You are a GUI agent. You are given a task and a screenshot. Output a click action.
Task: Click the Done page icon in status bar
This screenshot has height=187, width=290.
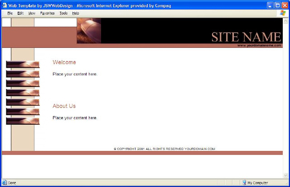[5, 182]
